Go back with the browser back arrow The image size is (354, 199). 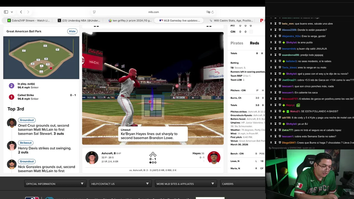coord(21,12)
